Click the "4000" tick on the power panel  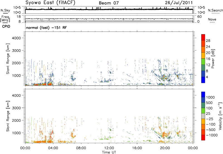(x=16, y=38)
